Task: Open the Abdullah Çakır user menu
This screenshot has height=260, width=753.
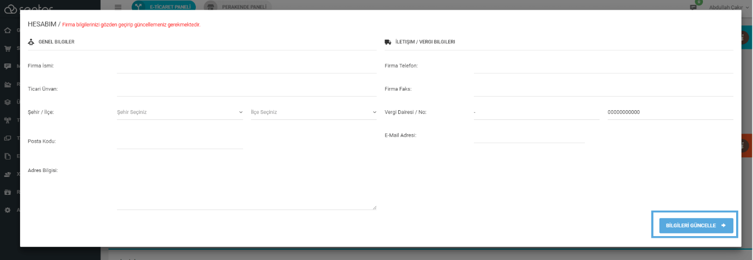Action: pyautogui.click(x=730, y=7)
